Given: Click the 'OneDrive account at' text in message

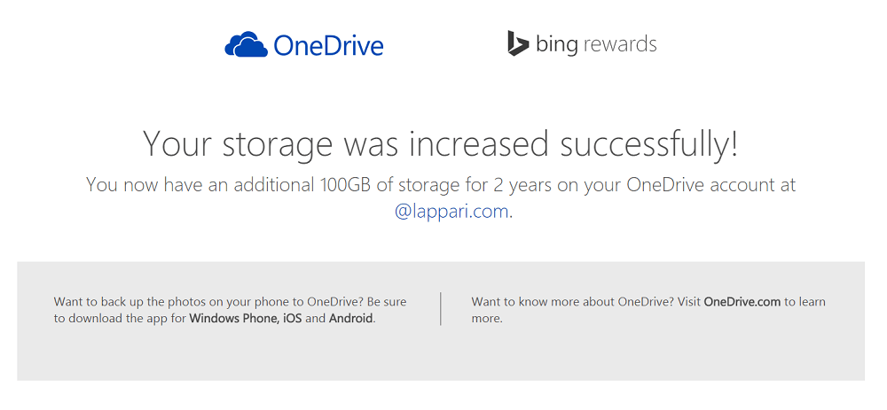Looking at the screenshot, I should pos(711,185).
